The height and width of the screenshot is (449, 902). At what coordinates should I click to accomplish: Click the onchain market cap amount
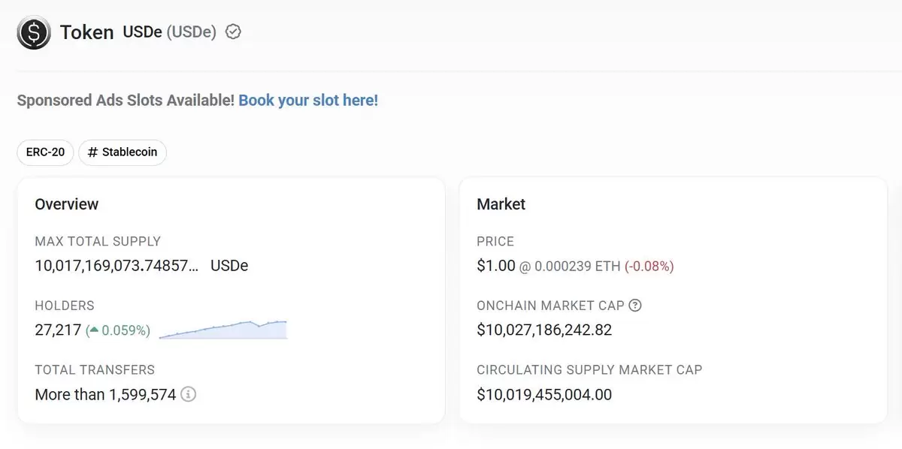coord(544,330)
